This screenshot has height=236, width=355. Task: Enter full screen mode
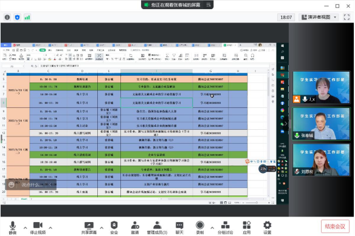click(x=346, y=17)
